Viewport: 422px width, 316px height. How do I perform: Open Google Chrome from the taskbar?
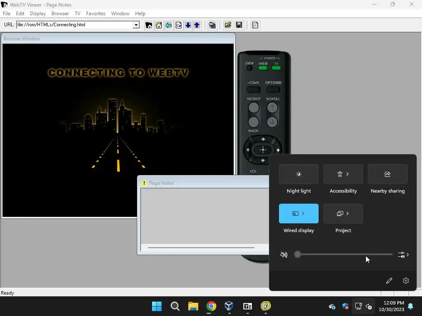coord(211,306)
